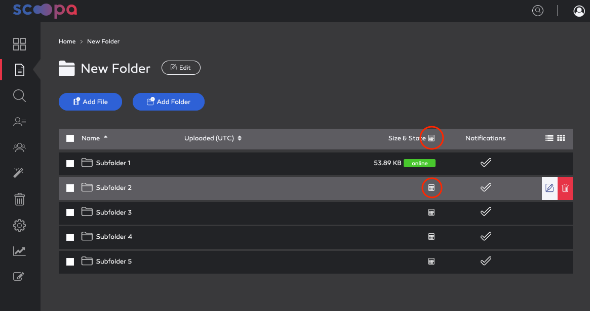Open Subfolder 2
The image size is (590, 311).
(x=113, y=188)
